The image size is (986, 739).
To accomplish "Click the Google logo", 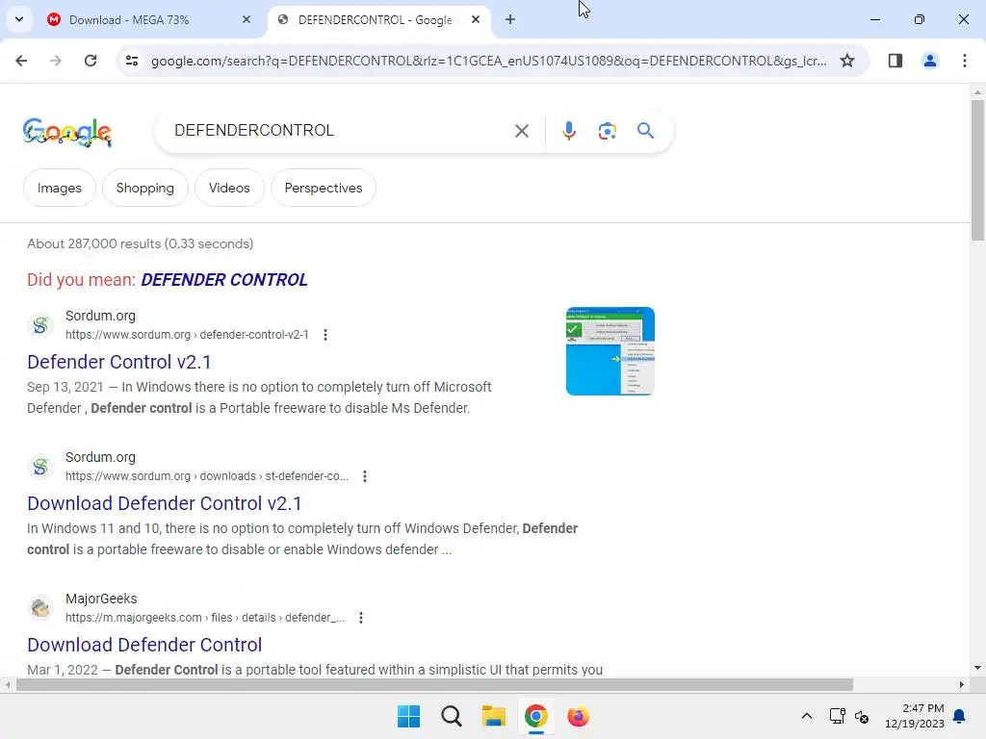I will click(67, 132).
